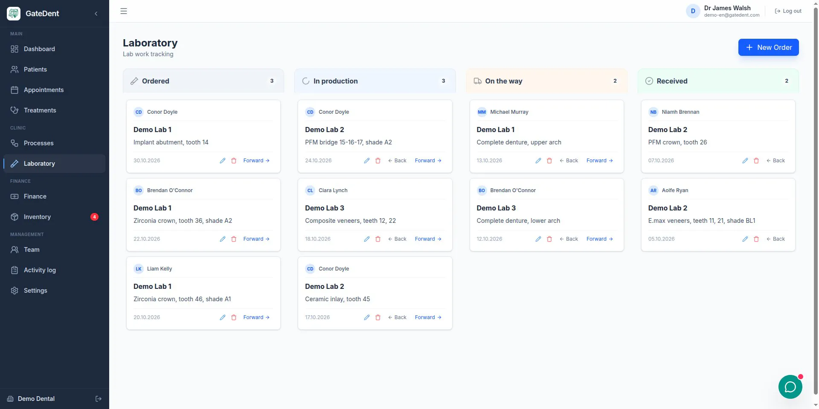The image size is (819, 409).
Task: Go to the Patients section
Action: (x=55, y=69)
